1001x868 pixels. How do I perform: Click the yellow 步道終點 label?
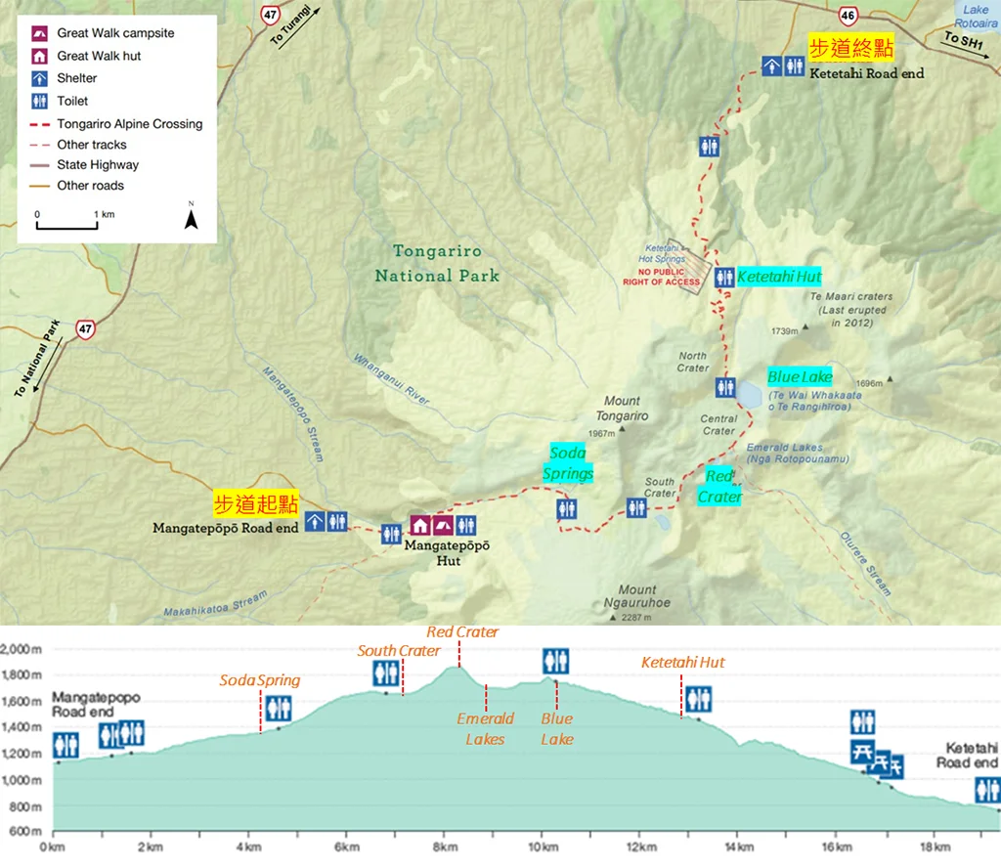851,47
